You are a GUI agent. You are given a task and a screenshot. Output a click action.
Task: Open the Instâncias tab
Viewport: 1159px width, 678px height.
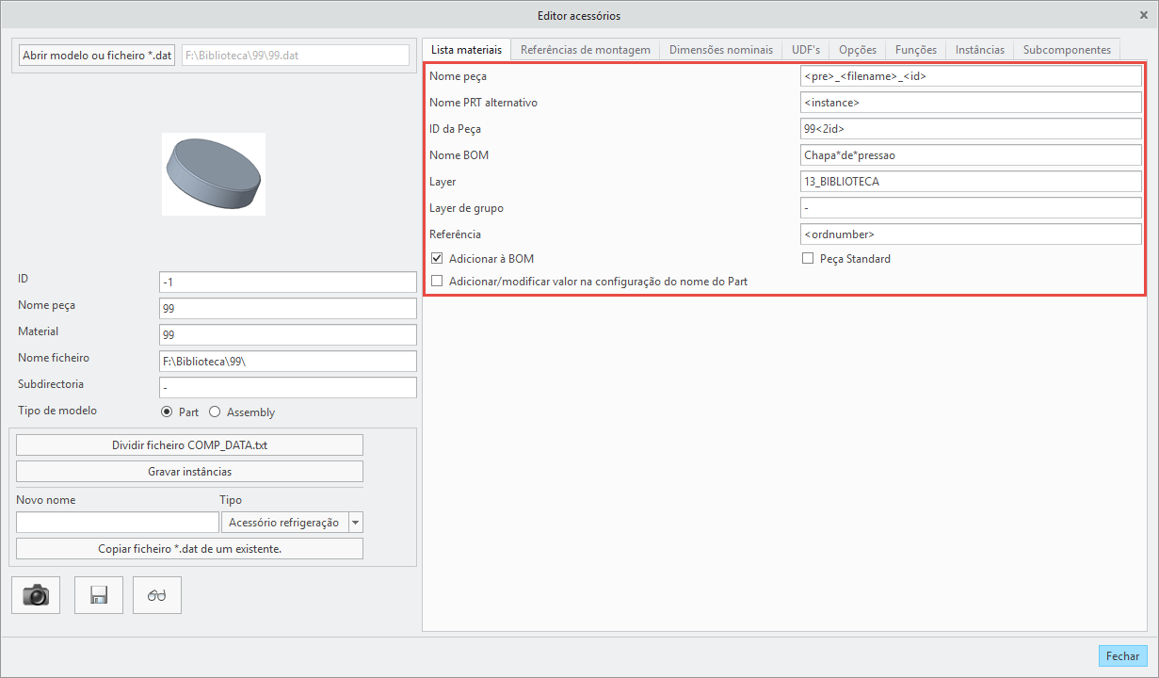pos(980,50)
